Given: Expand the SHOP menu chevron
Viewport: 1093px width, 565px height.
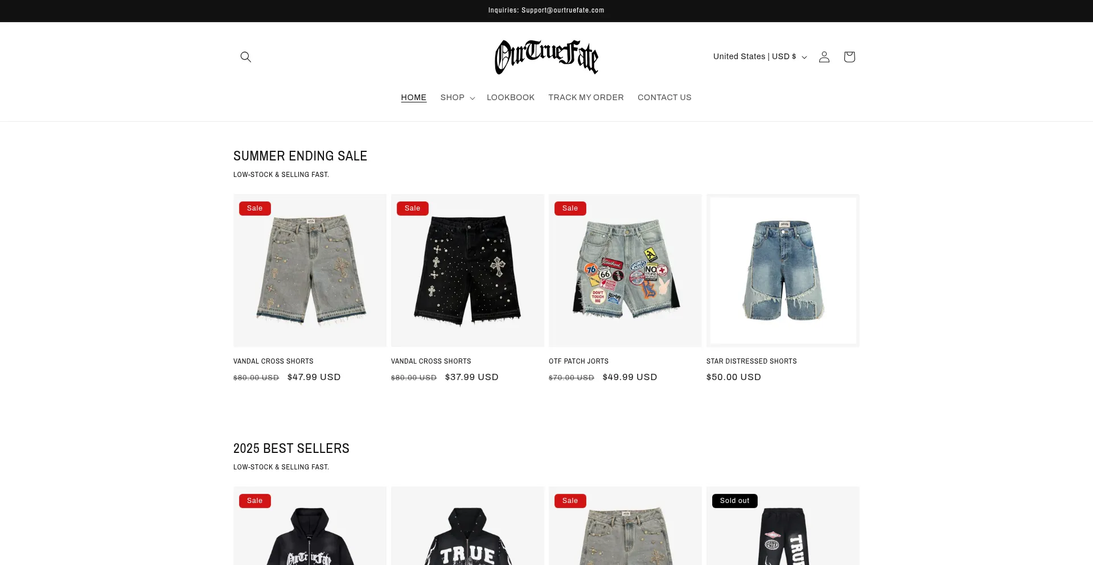Looking at the screenshot, I should click(x=472, y=98).
